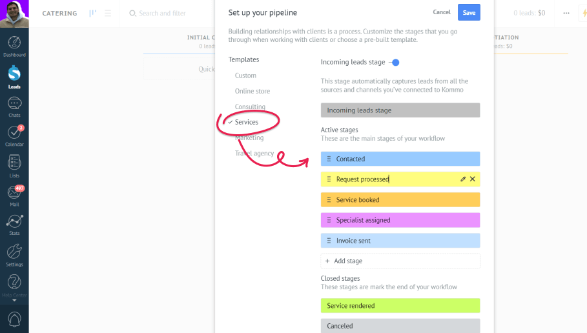
Task: Open the Calendar tasks icon
Action: (x=14, y=136)
